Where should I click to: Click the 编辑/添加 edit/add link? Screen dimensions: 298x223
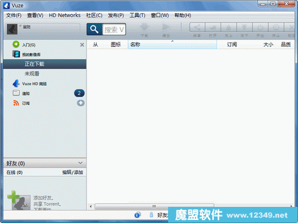(73, 172)
